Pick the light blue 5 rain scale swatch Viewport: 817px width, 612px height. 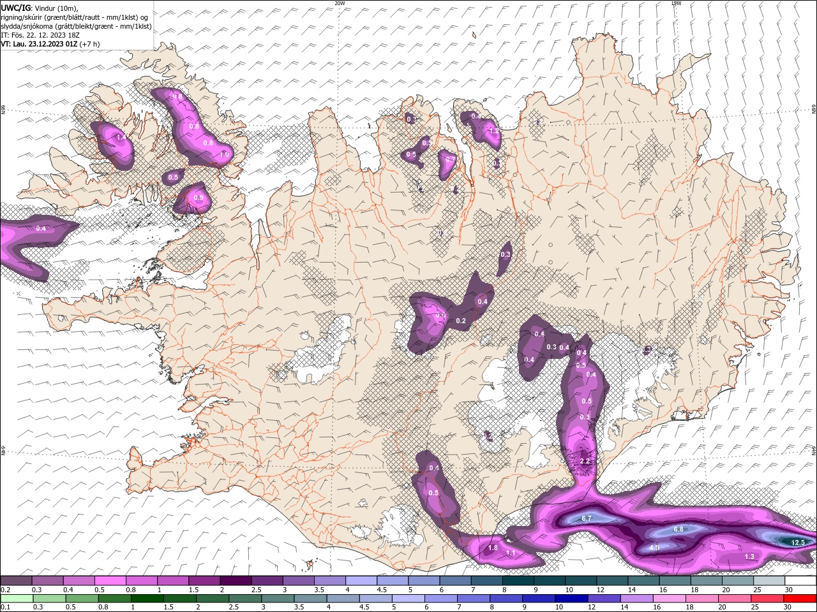pos(408,599)
